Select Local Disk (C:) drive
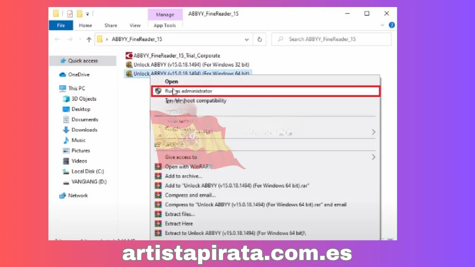This screenshot has height=267, width=475. [x=88, y=171]
